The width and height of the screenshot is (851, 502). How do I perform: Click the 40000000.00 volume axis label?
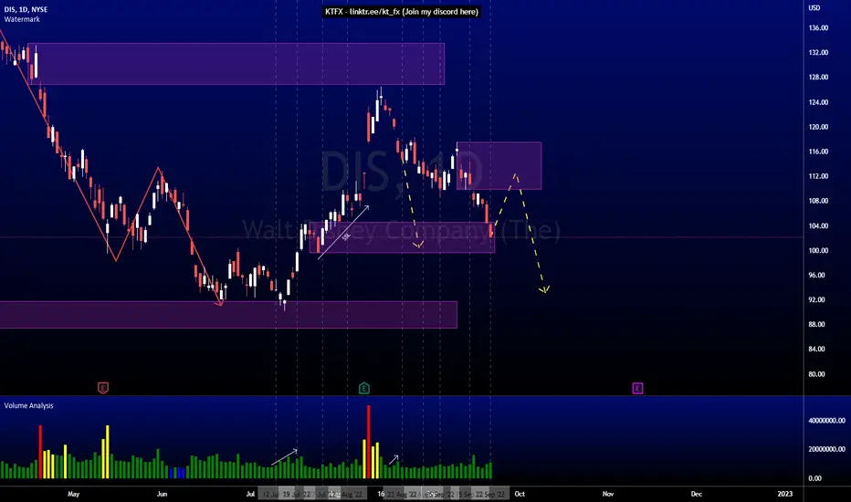point(826,421)
